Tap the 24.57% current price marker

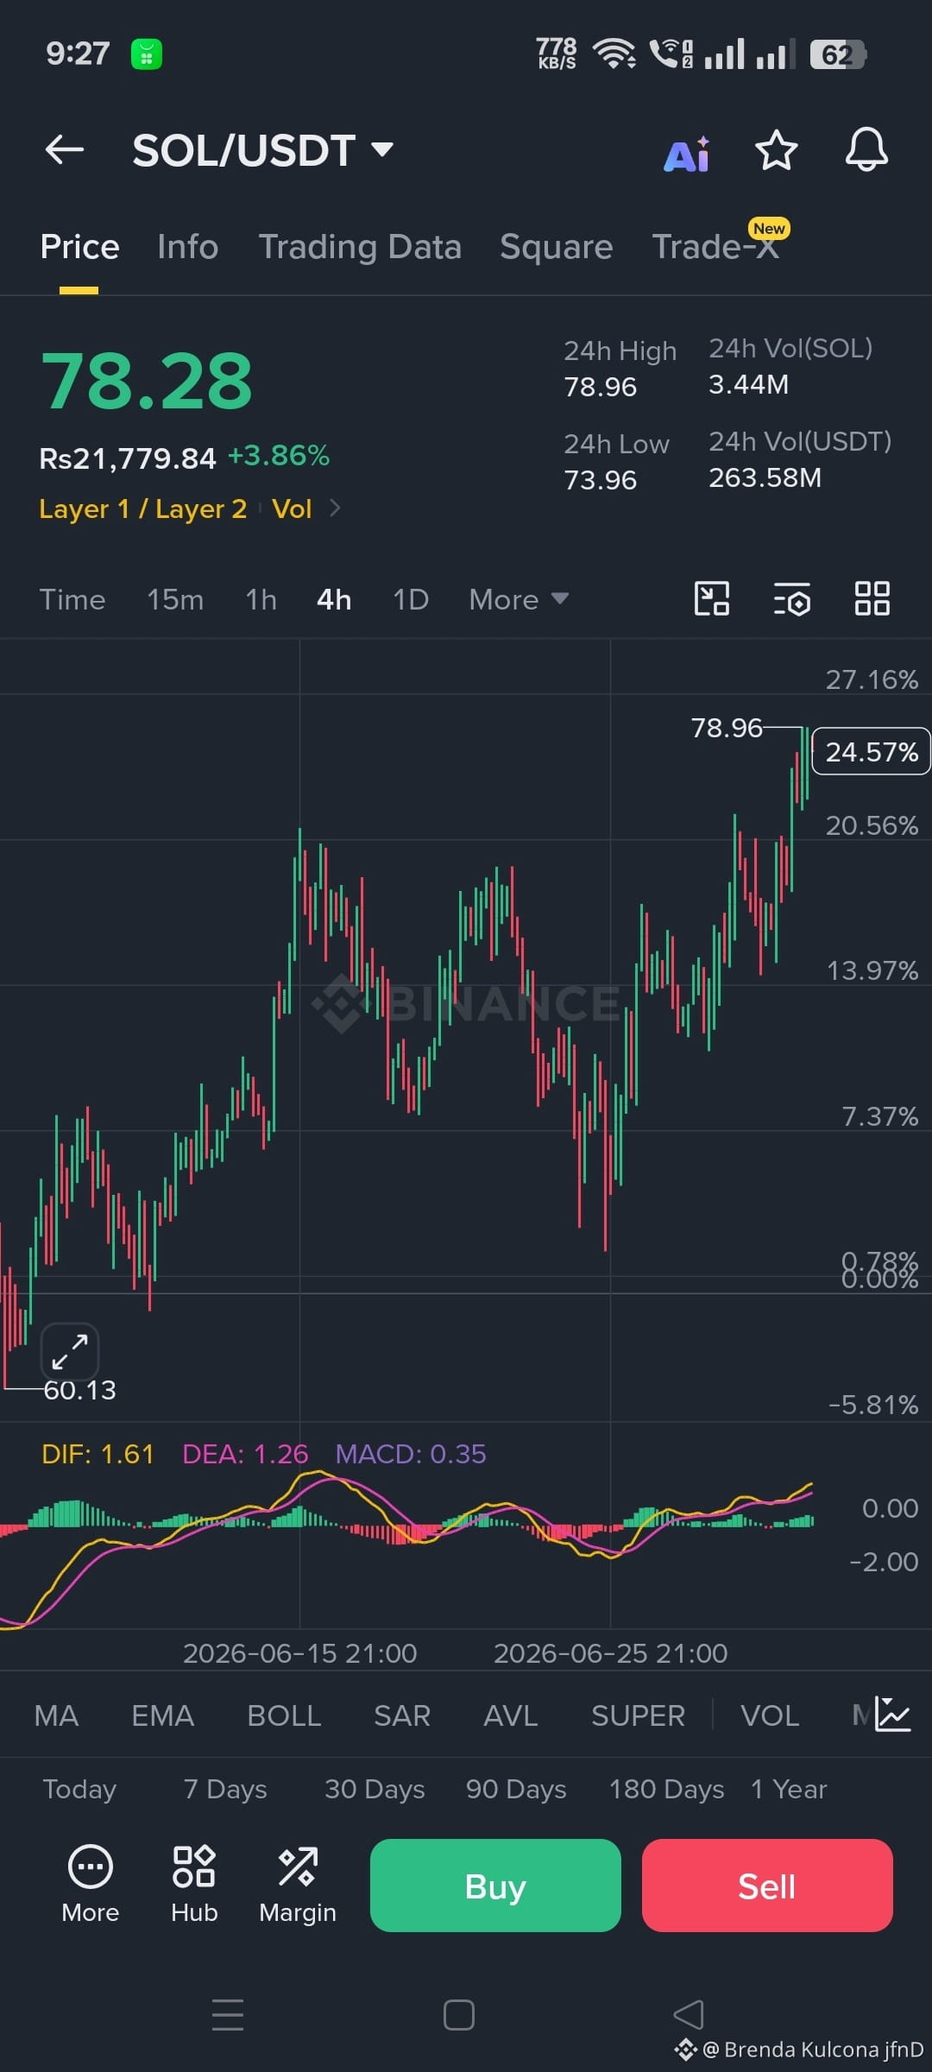pos(872,752)
